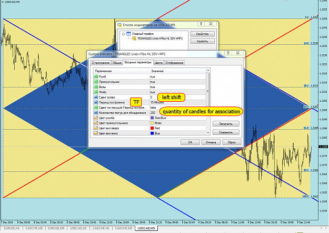Click the Сдвиг на текущий Период value false
329x233 pixels.
(153, 108)
